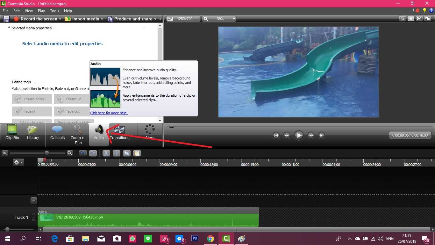Open WhatsApp from the taskbar

coord(132,238)
